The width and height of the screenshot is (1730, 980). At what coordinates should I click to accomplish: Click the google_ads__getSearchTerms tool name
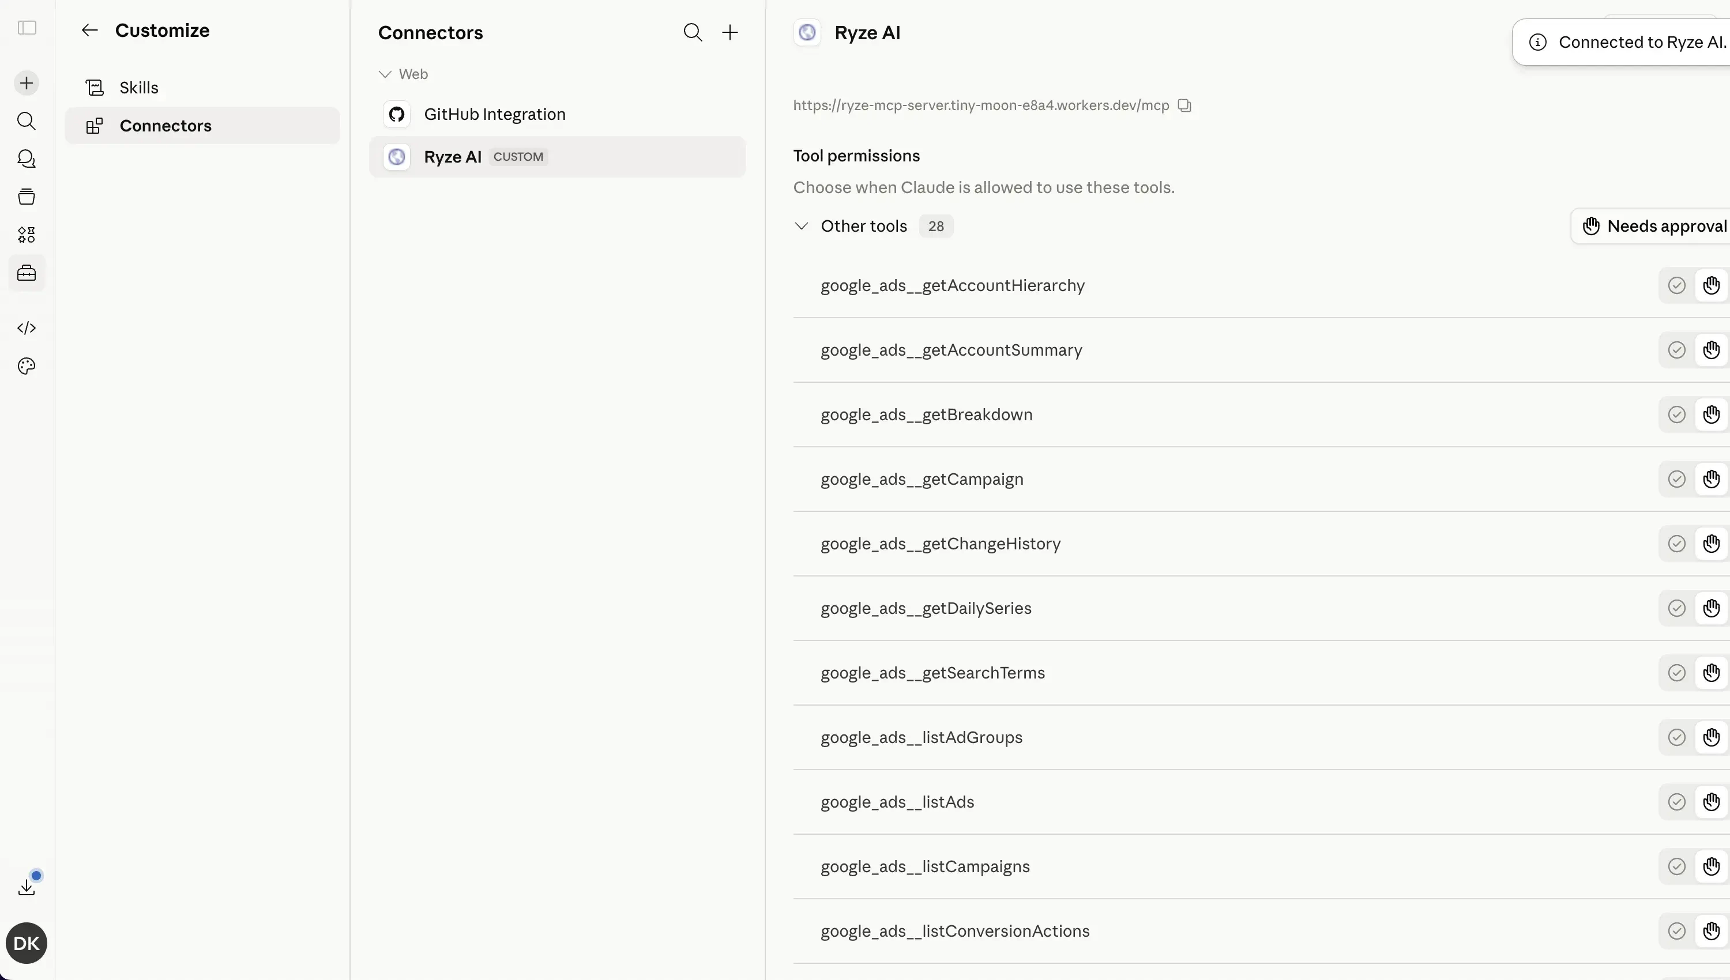tap(932, 673)
